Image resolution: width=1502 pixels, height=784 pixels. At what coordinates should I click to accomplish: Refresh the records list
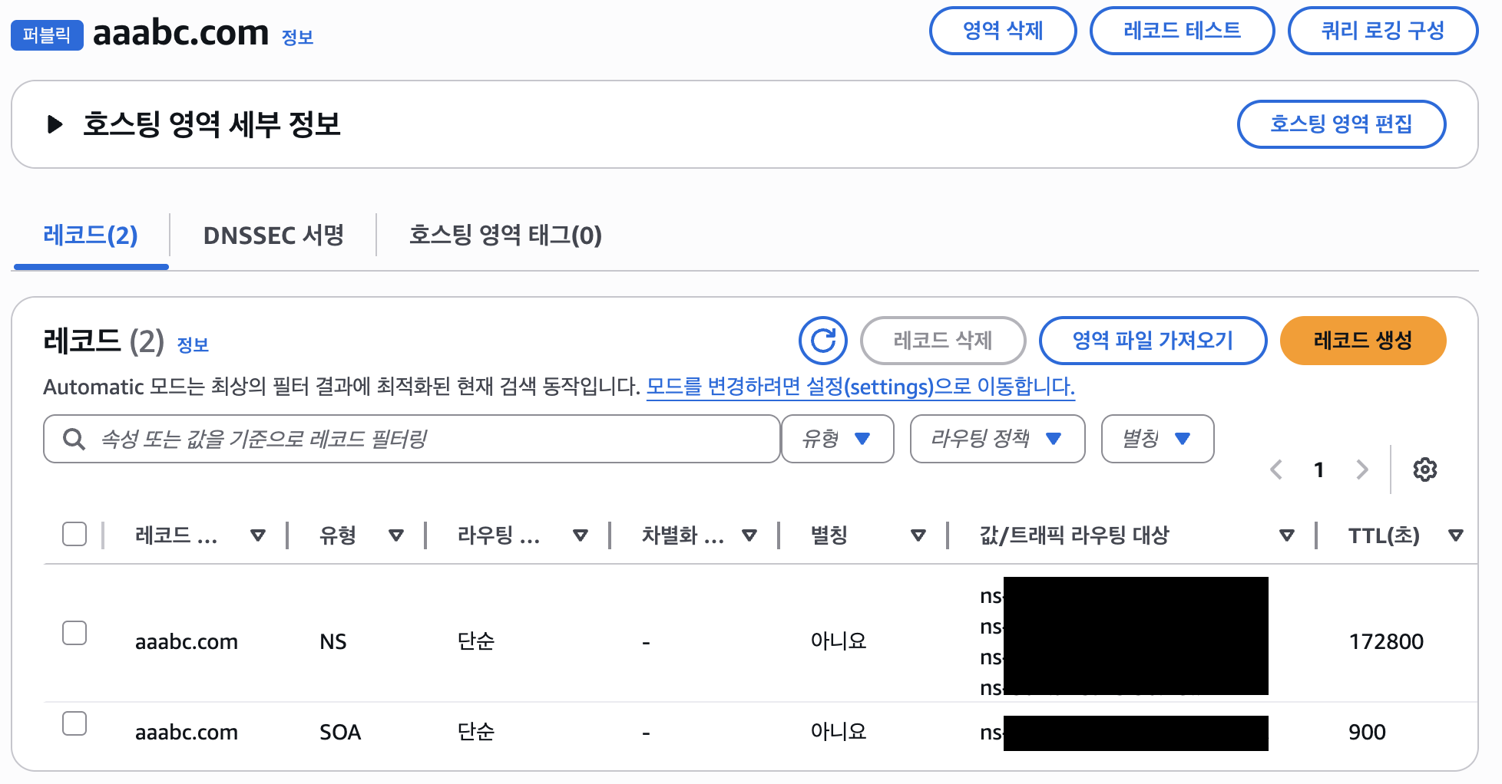[x=822, y=341]
